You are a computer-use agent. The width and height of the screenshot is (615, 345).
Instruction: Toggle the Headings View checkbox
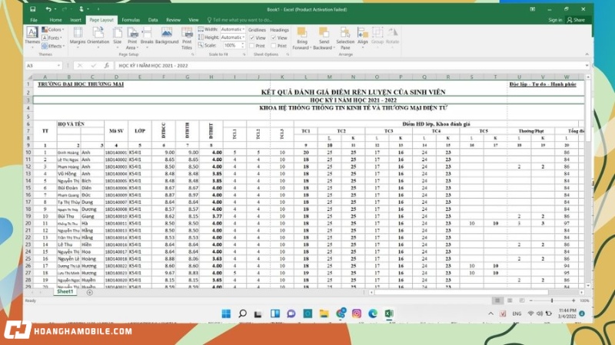tap(274, 38)
